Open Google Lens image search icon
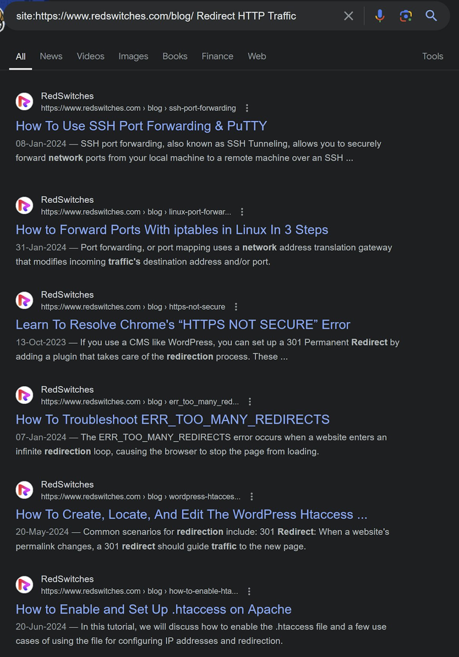The width and height of the screenshot is (459, 657). 405,16
